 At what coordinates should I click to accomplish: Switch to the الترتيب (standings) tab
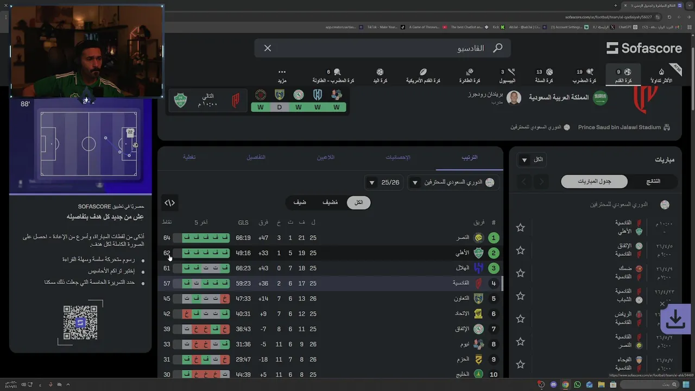click(x=470, y=157)
